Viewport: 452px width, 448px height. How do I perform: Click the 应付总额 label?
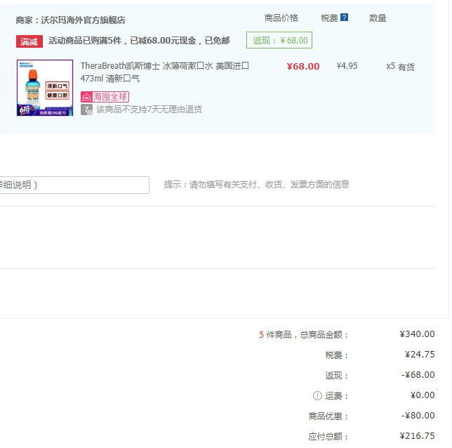pyautogui.click(x=328, y=437)
